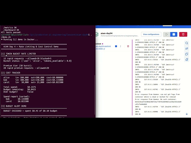
Task: Delete the ratelimit container via small trash icon
Action: [x=128, y=46]
